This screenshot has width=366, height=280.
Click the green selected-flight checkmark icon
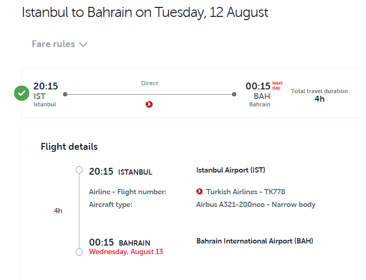[22, 94]
